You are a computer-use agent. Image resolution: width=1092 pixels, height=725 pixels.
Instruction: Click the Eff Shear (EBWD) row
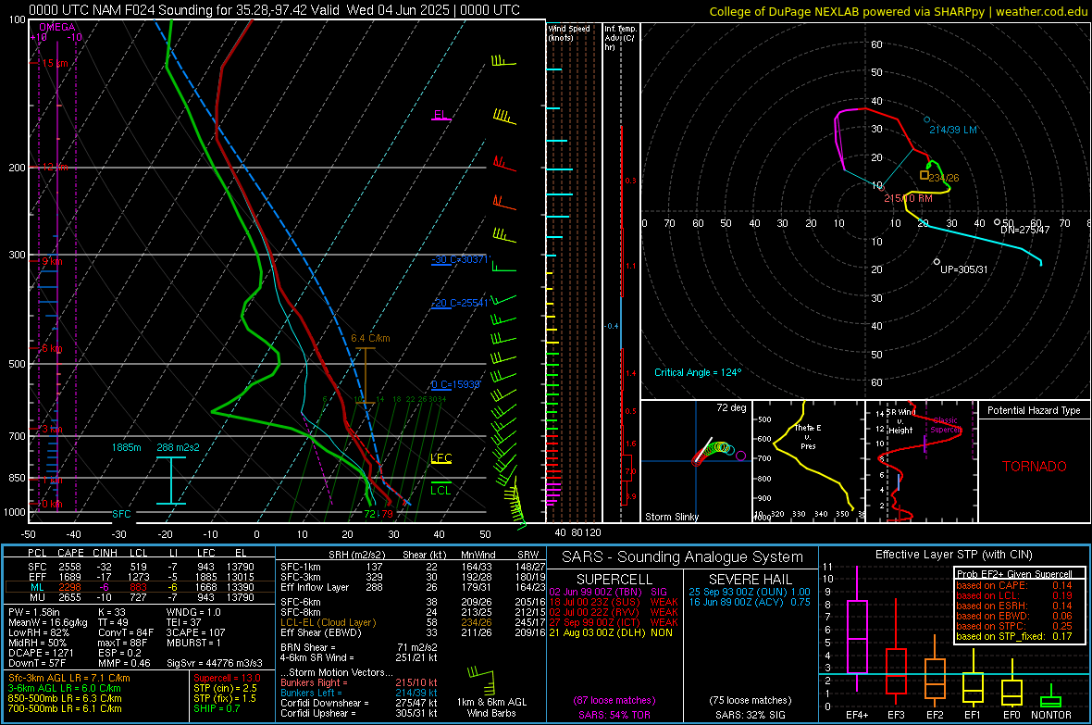pyautogui.click(x=413, y=632)
